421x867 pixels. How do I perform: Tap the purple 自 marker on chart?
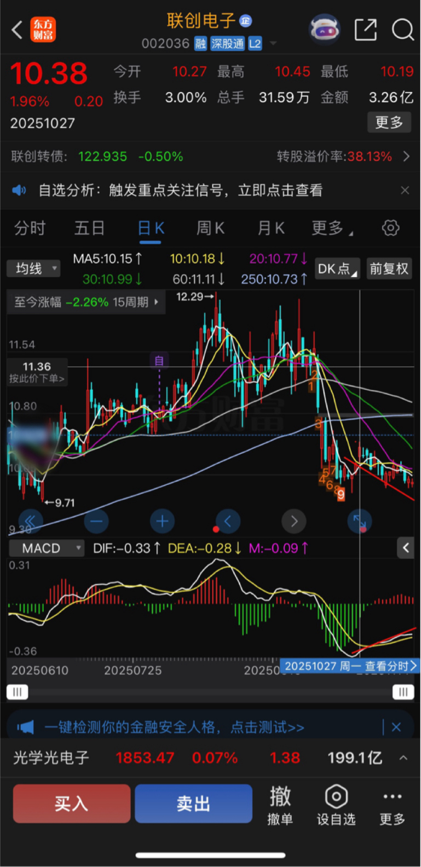[159, 361]
